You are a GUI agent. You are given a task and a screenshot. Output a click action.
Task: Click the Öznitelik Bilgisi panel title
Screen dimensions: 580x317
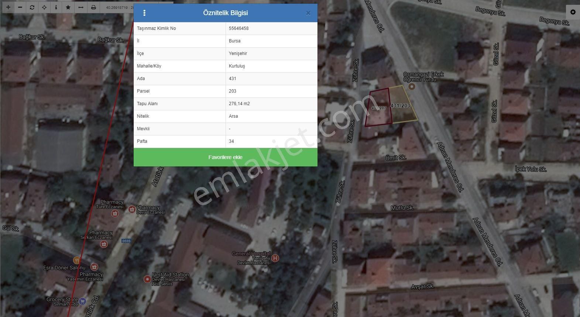[x=226, y=13]
